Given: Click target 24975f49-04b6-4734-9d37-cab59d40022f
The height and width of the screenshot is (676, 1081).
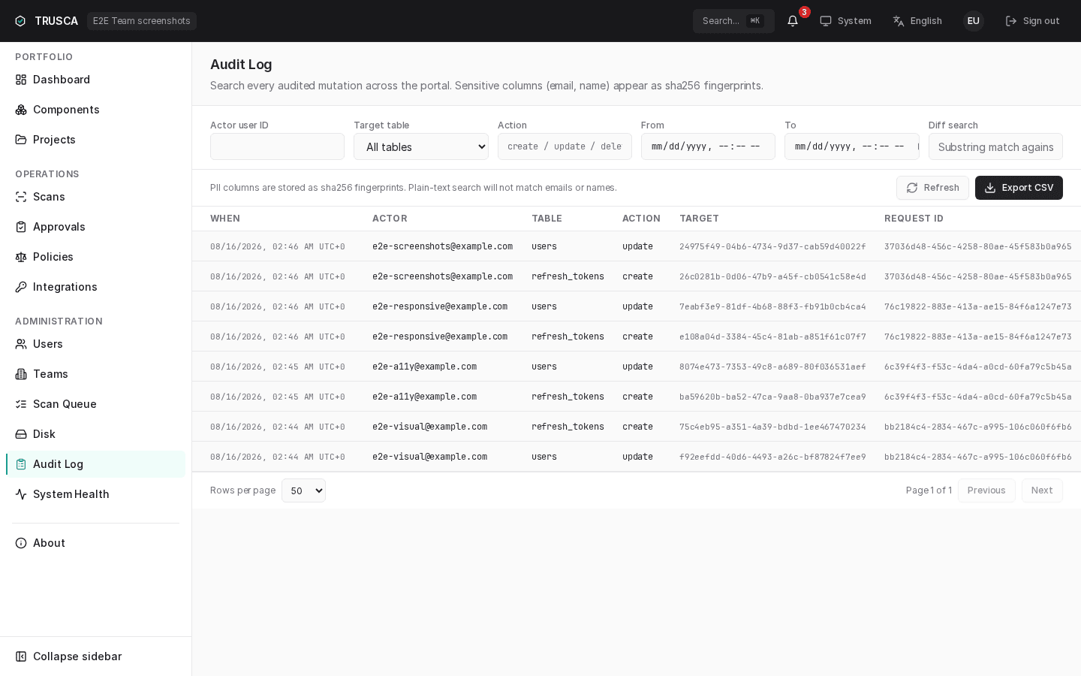Looking at the screenshot, I should tap(772, 246).
